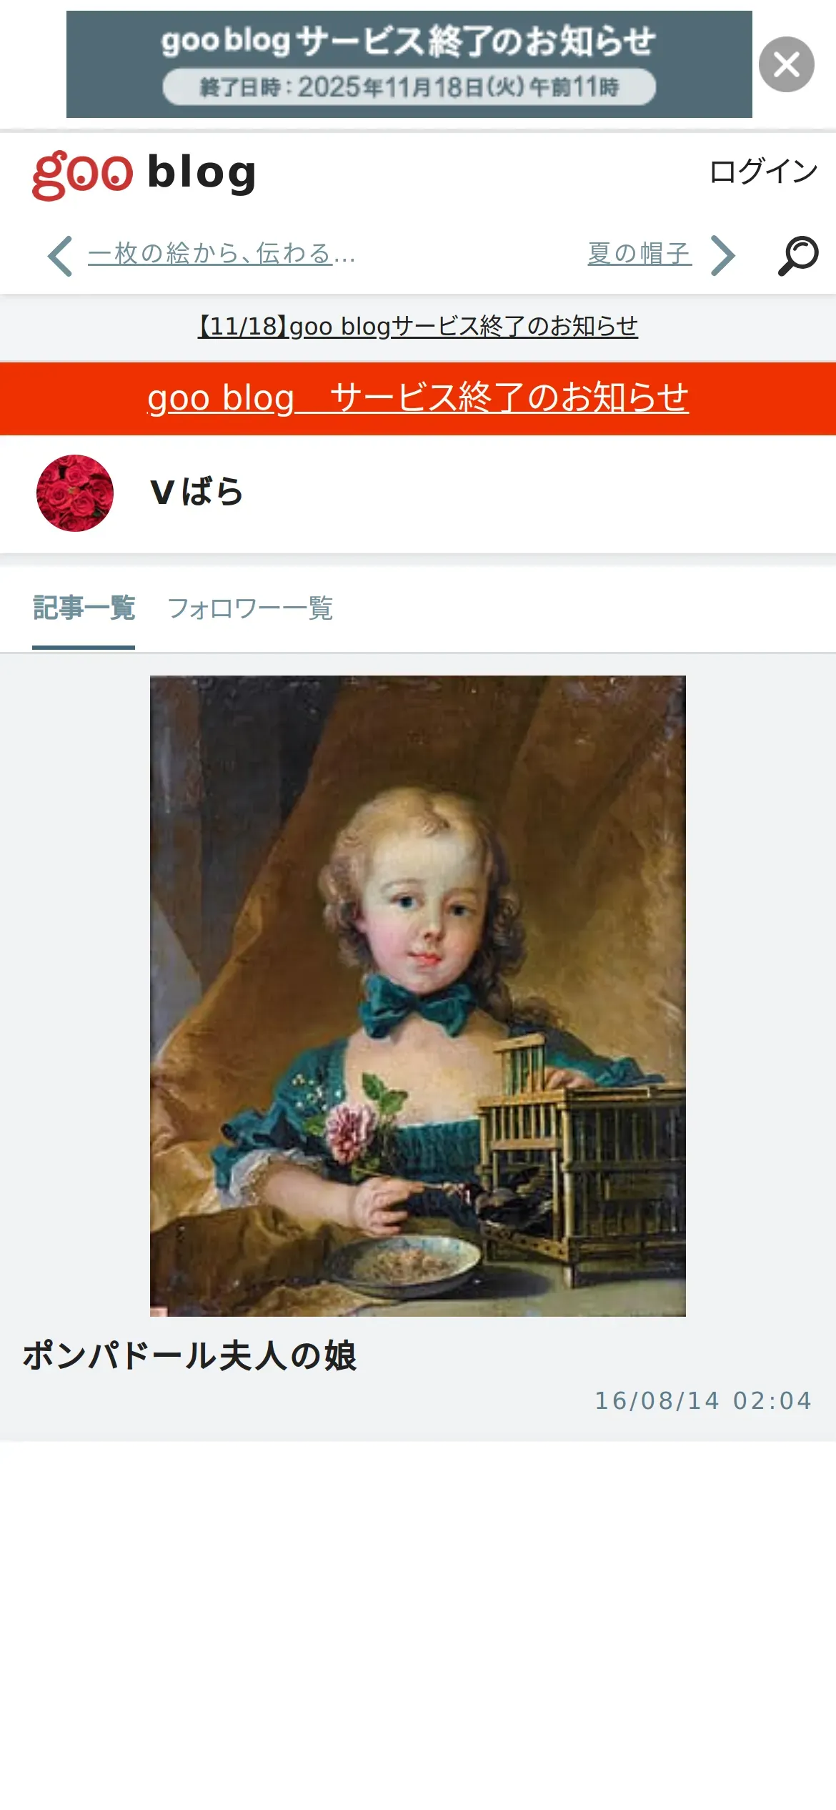This screenshot has width=836, height=1810.
Task: Open article ポンパドール夫人の娘
Action: coord(189,1356)
